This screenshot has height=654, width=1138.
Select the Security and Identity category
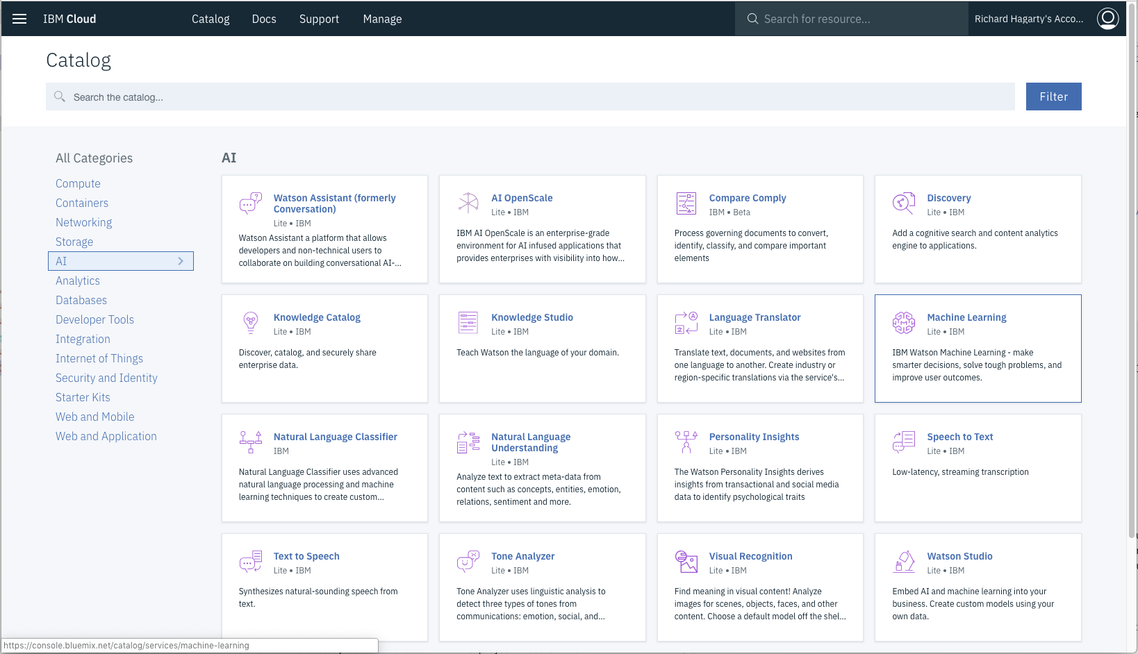click(x=106, y=378)
